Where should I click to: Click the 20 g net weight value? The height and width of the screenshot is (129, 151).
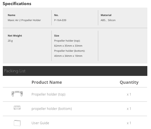(x=10, y=41)
